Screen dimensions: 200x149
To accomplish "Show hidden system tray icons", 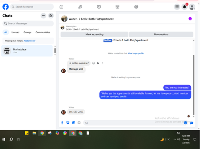I will click(x=174, y=139).
